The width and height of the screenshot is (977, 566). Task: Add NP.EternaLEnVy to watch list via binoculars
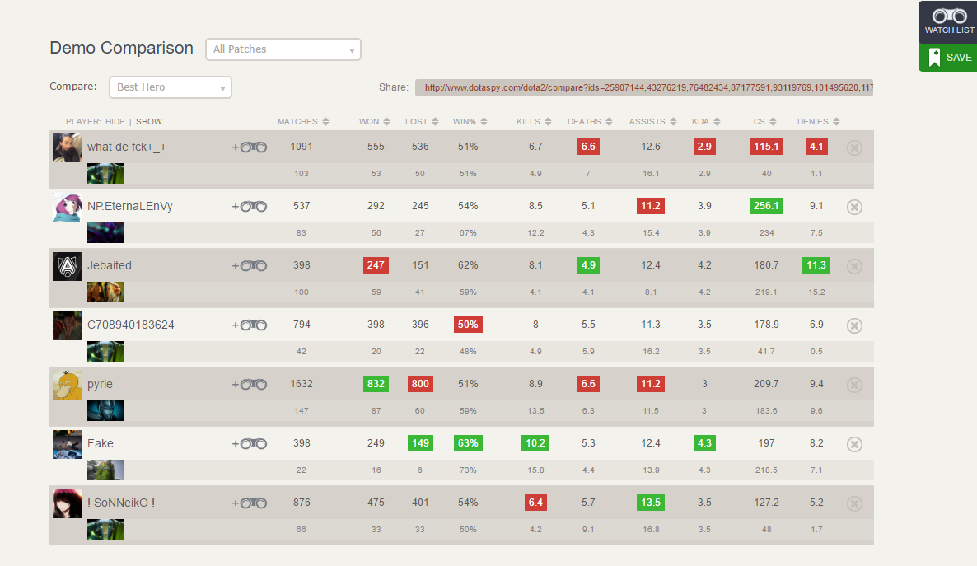click(x=250, y=206)
